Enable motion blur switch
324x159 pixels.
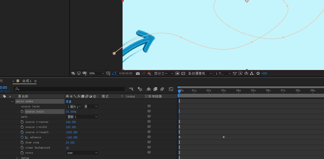tap(162, 89)
